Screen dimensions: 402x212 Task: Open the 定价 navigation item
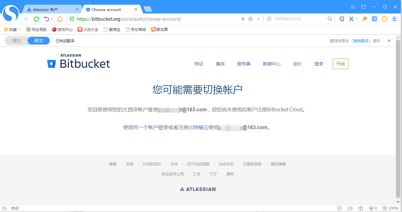tap(297, 64)
